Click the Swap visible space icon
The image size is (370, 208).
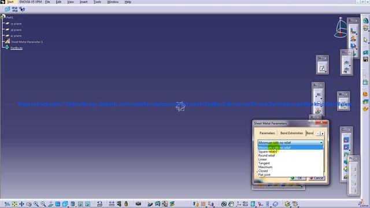tap(87, 204)
